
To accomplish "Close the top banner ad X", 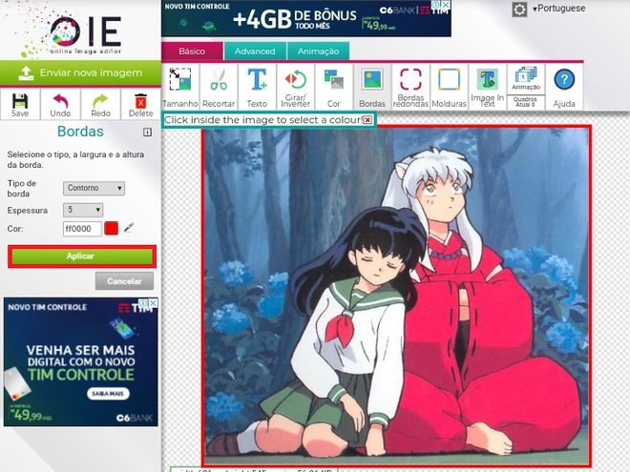I will tap(446, 5).
